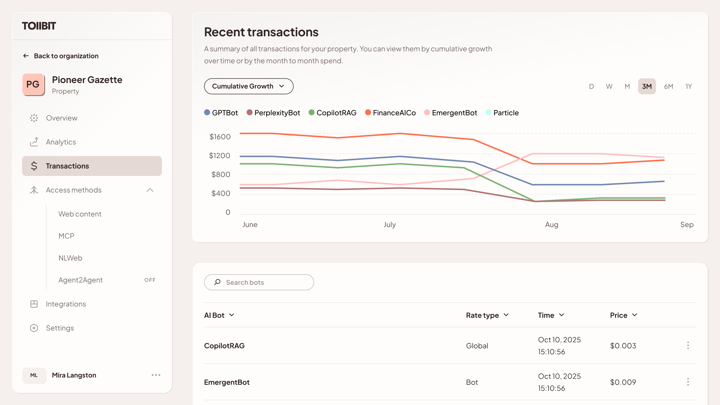Click the Integrations sidebar icon

coord(34,304)
